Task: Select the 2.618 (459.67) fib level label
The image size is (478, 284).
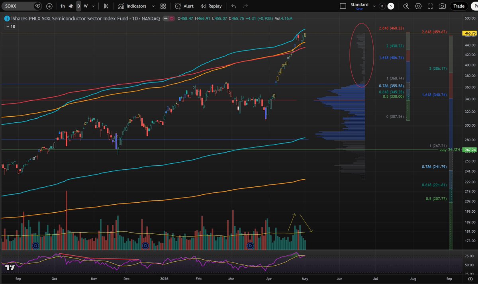Action: pyautogui.click(x=435, y=31)
